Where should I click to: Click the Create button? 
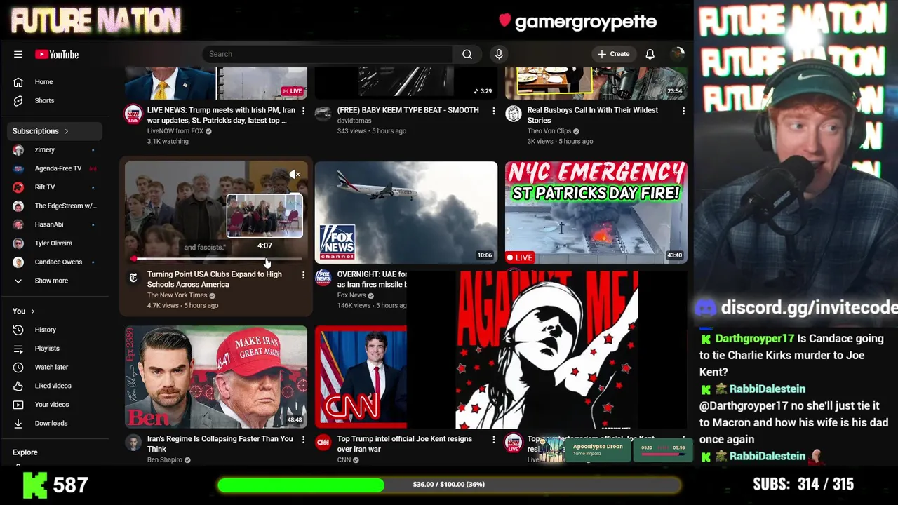[613, 54]
